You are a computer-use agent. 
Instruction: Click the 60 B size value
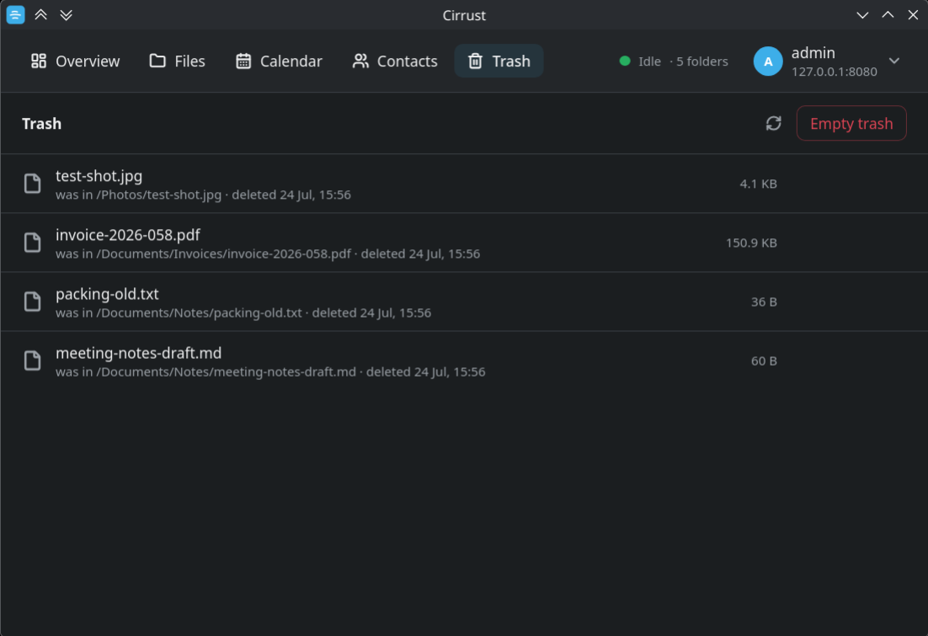[764, 361]
